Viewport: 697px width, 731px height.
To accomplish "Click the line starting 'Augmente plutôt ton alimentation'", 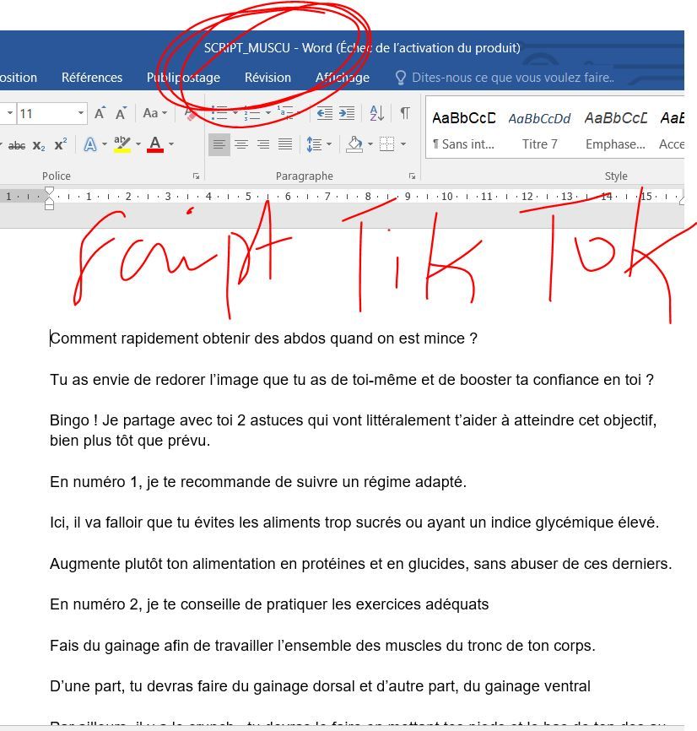I will (x=361, y=564).
